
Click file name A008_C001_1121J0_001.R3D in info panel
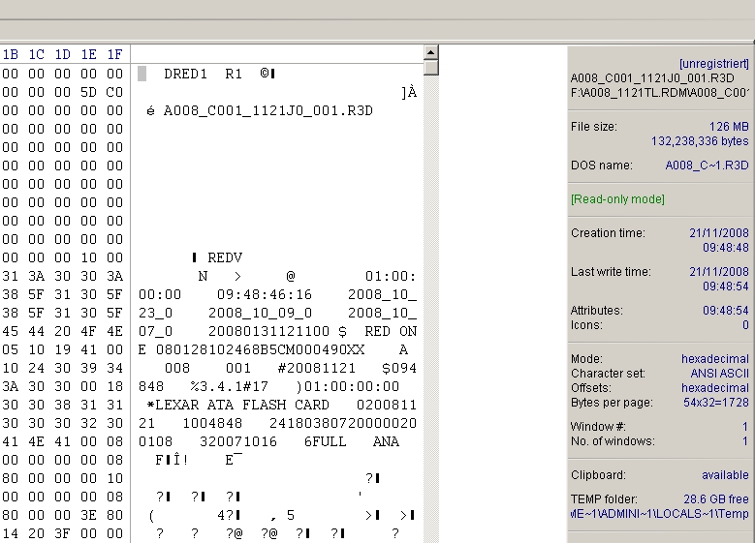(652, 77)
